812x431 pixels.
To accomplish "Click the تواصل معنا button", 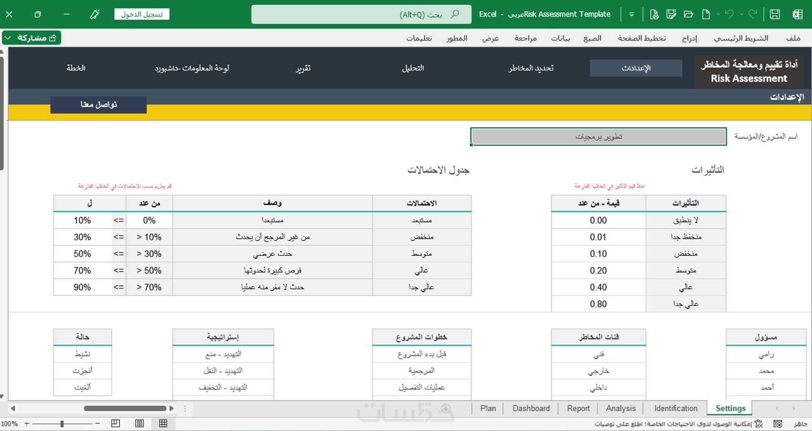I will pos(98,105).
